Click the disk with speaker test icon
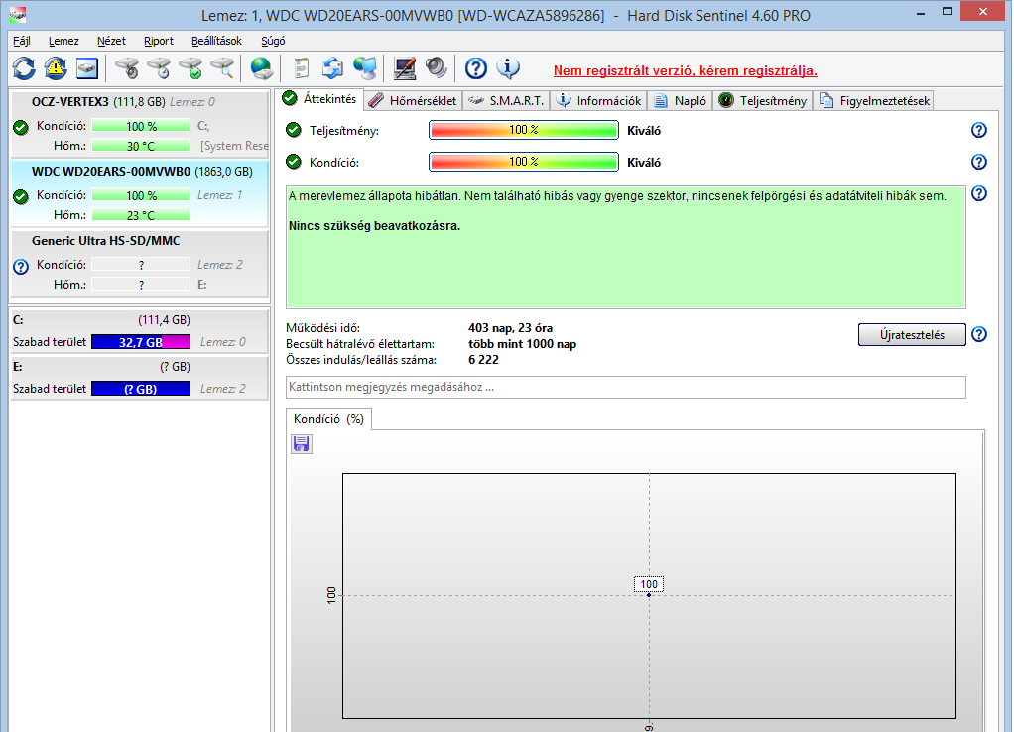The height and width of the screenshot is (732, 1014). [x=127, y=67]
